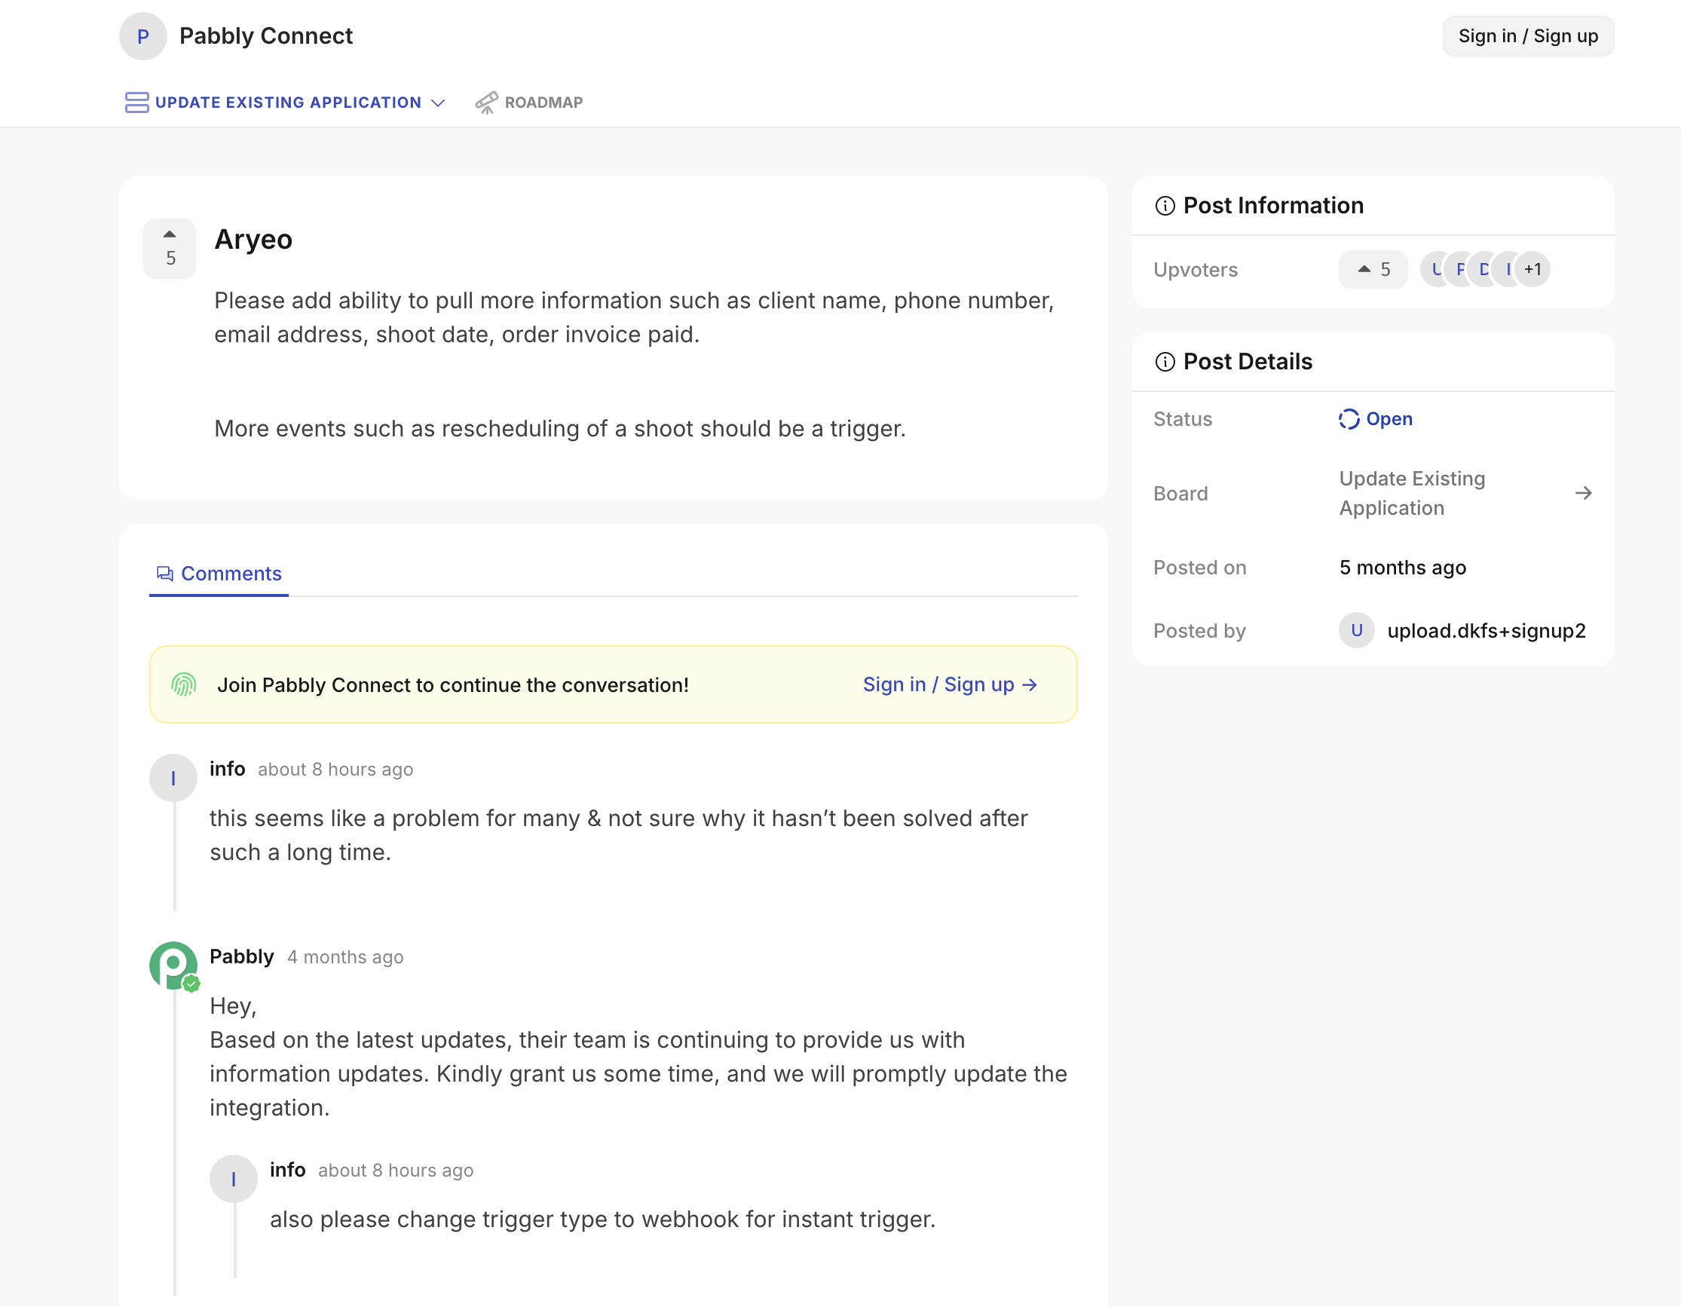Click the Join Pabbly Connect banner text
The width and height of the screenshot is (1681, 1307).
pos(452,685)
